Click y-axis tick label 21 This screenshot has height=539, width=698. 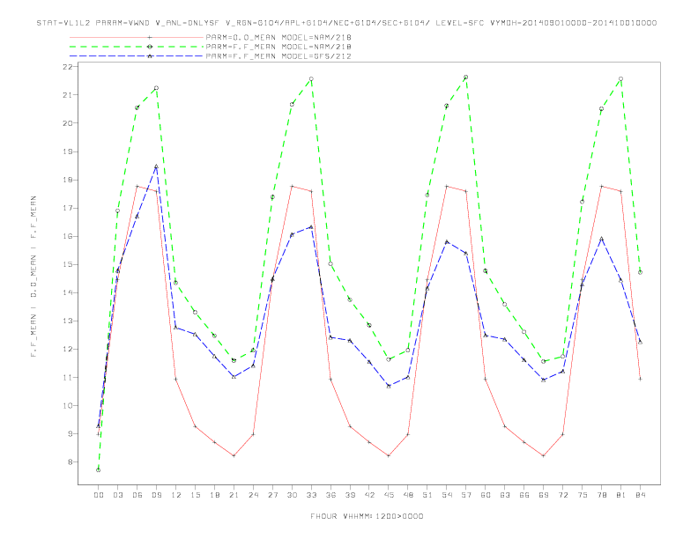click(x=68, y=95)
